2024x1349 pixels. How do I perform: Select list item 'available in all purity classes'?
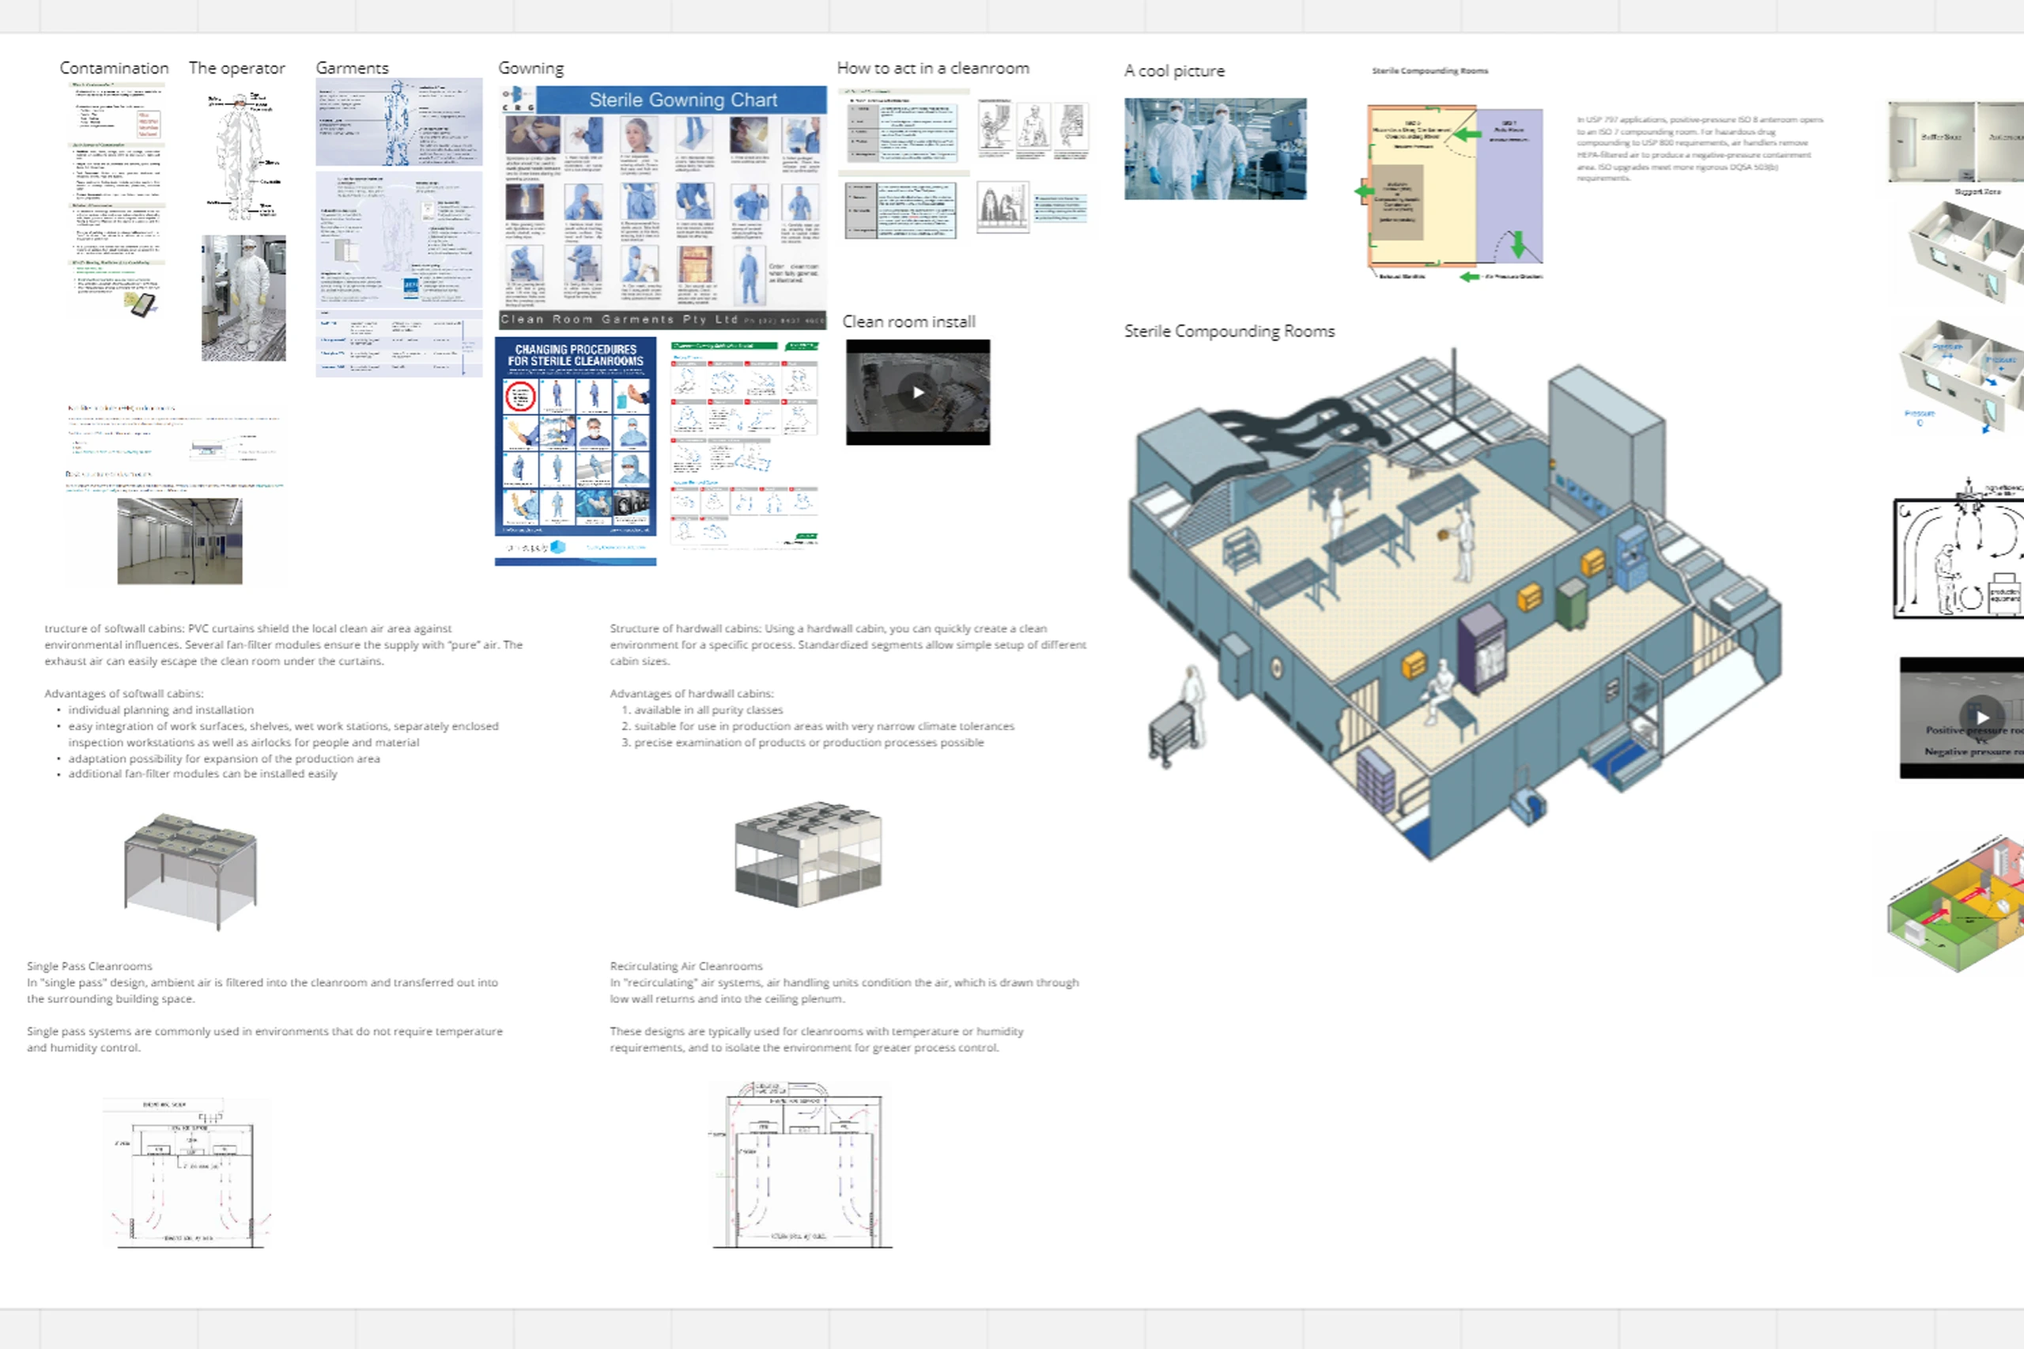pyautogui.click(x=708, y=710)
